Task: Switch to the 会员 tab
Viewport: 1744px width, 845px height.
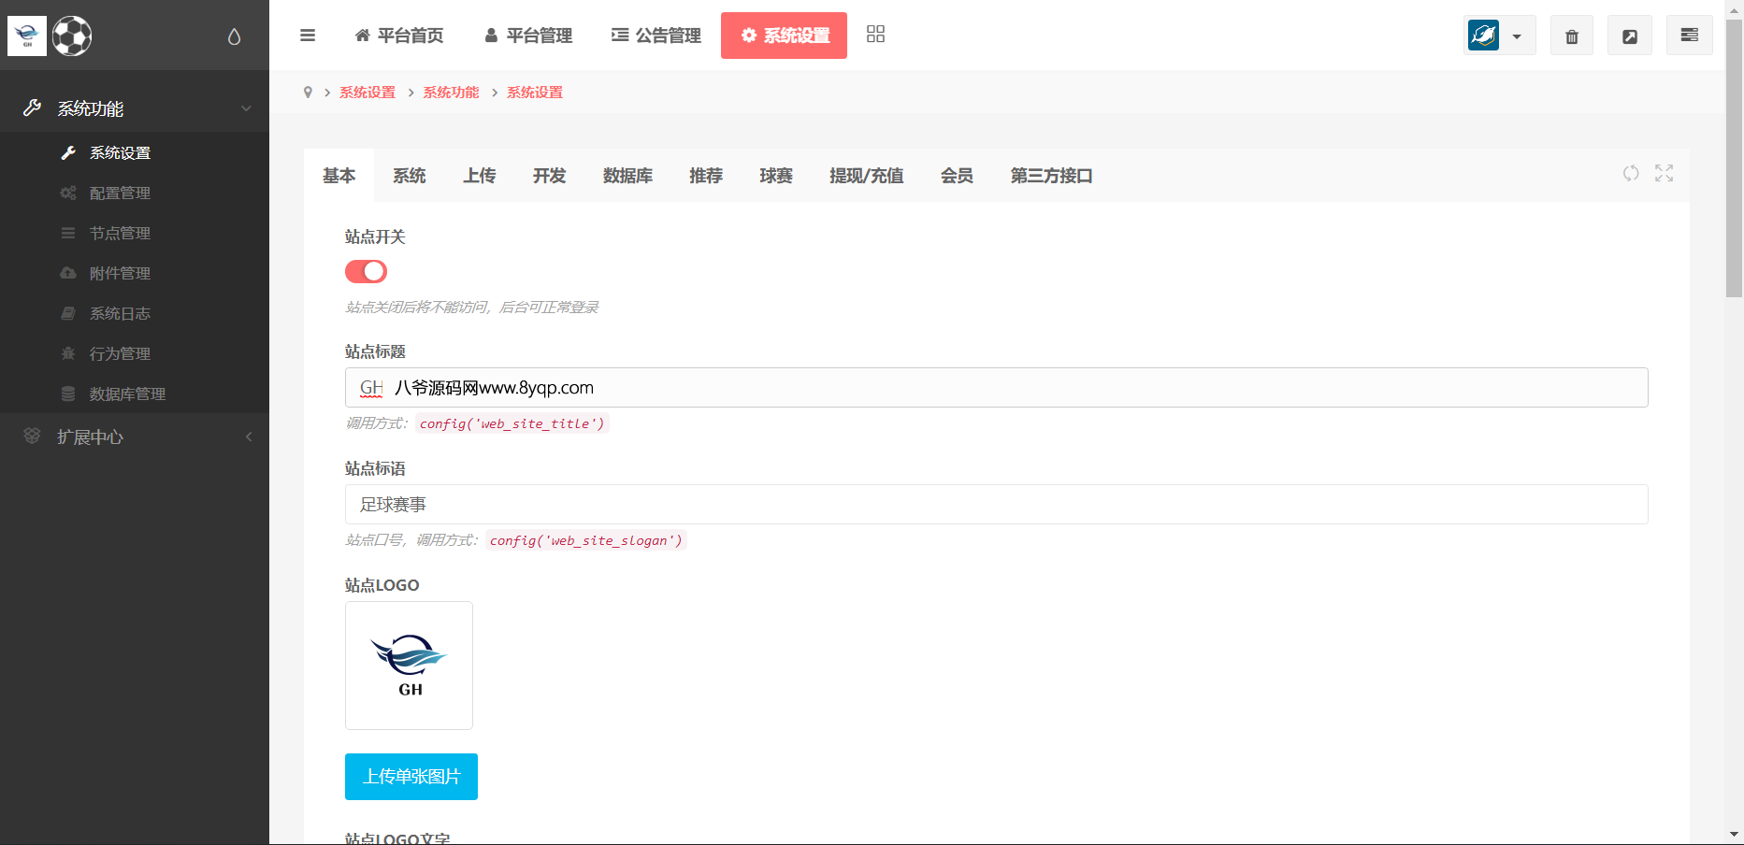Action: [957, 176]
